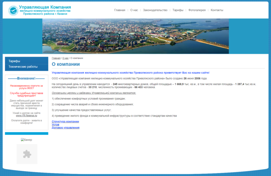The width and height of the screenshot is (271, 176).
Task: Visit the r16.fssprus.ru debt site link
Action: coord(26,115)
